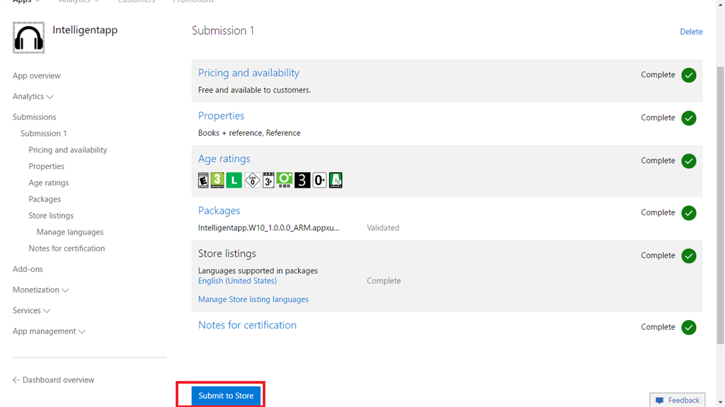Click the Delete submission link
725x407 pixels.
[x=691, y=31]
